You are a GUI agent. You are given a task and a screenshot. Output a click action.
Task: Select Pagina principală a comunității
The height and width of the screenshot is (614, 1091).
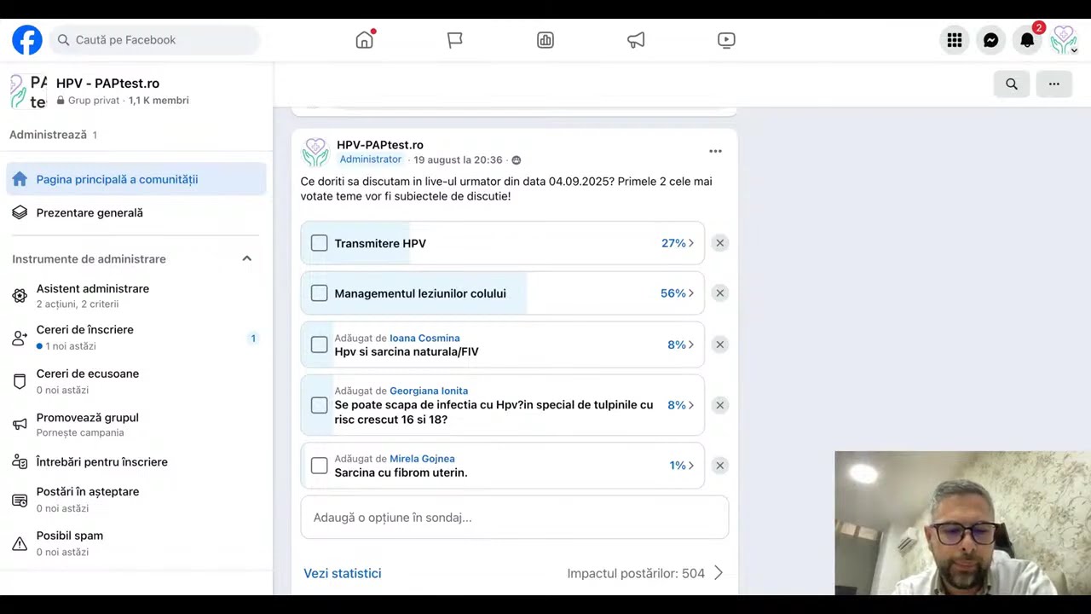coord(136,179)
